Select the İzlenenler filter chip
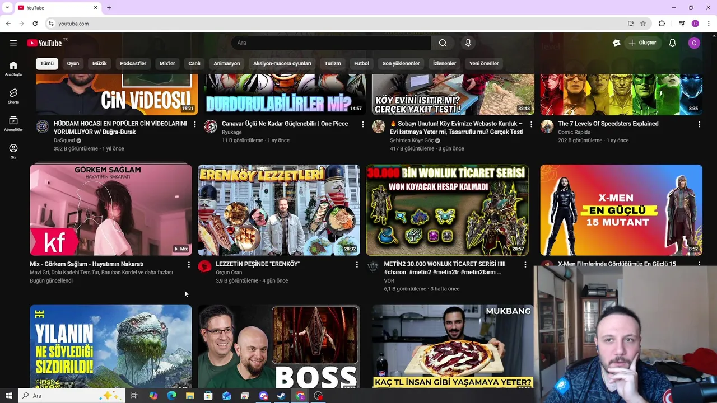 [445, 63]
